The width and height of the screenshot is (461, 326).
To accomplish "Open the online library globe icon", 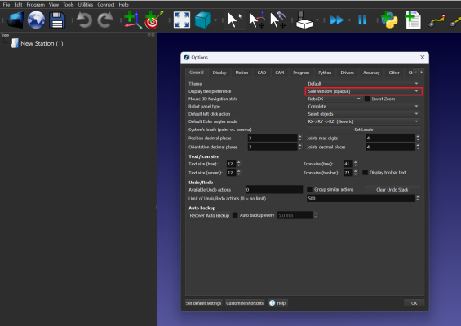I will (36, 20).
